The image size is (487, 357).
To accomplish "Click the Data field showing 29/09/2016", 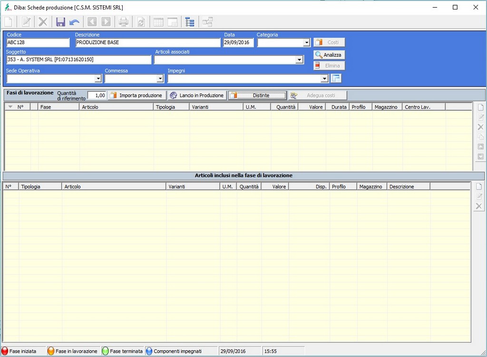I will tap(238, 42).
